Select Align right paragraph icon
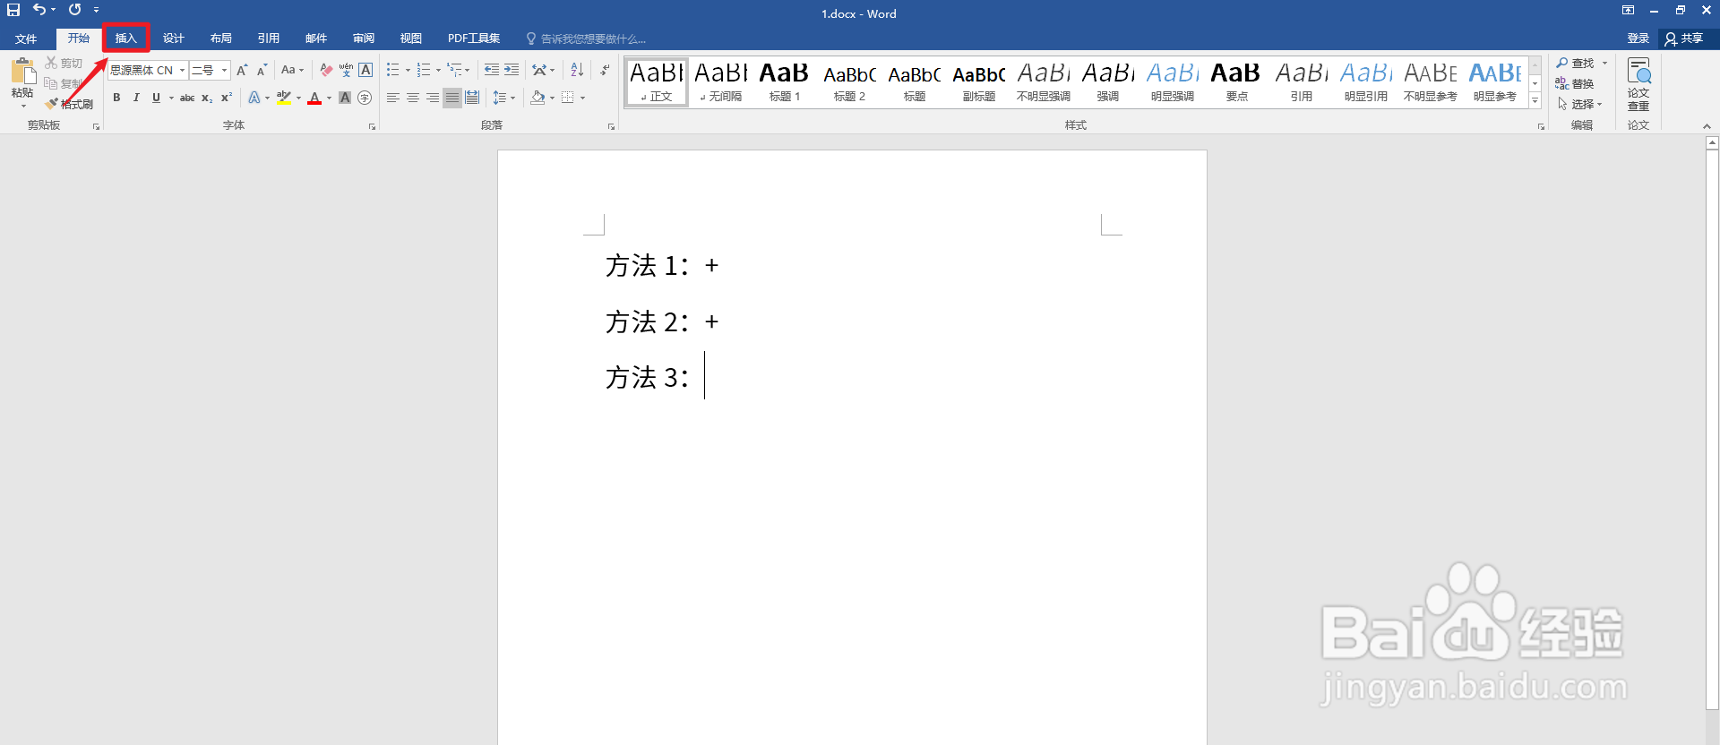Screen dimensions: 1720x745 [433, 98]
